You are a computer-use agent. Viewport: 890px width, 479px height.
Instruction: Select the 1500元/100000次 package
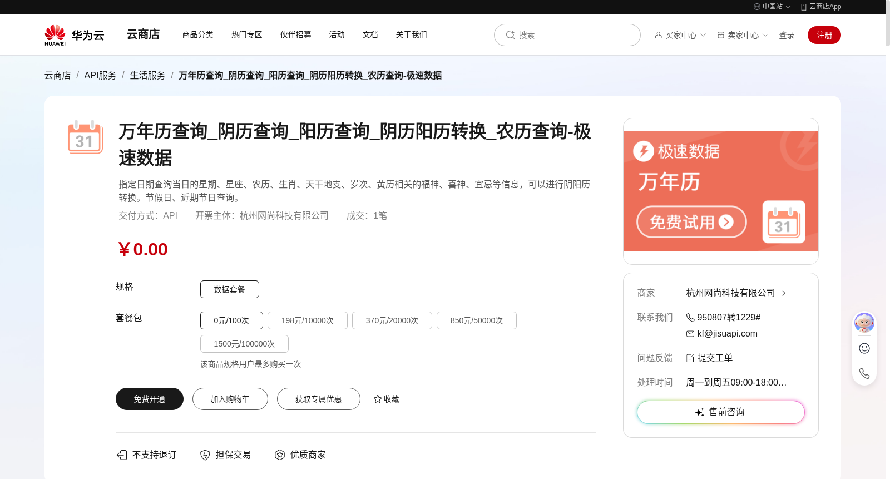click(x=244, y=344)
